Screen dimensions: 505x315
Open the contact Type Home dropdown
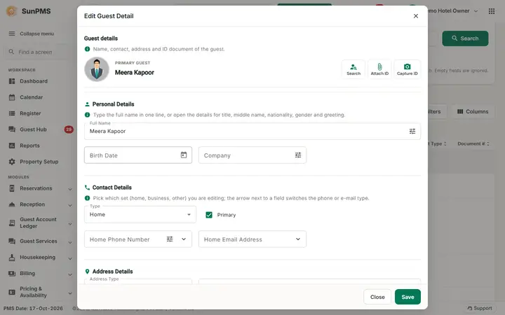140,214
